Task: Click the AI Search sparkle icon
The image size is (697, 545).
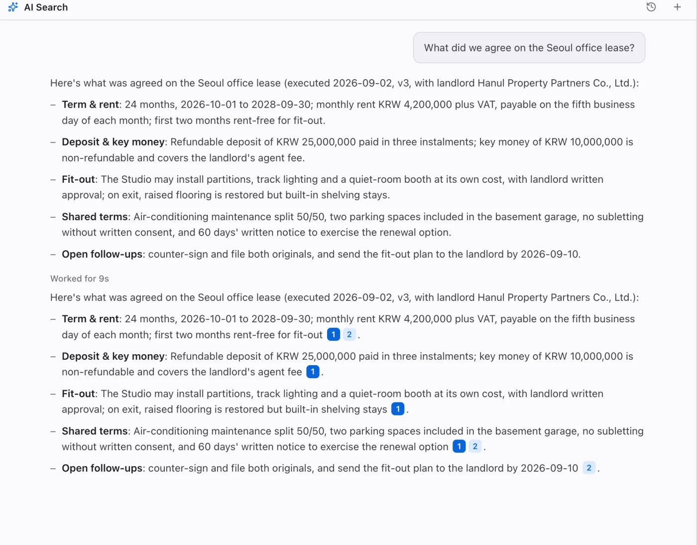Action: (13, 7)
